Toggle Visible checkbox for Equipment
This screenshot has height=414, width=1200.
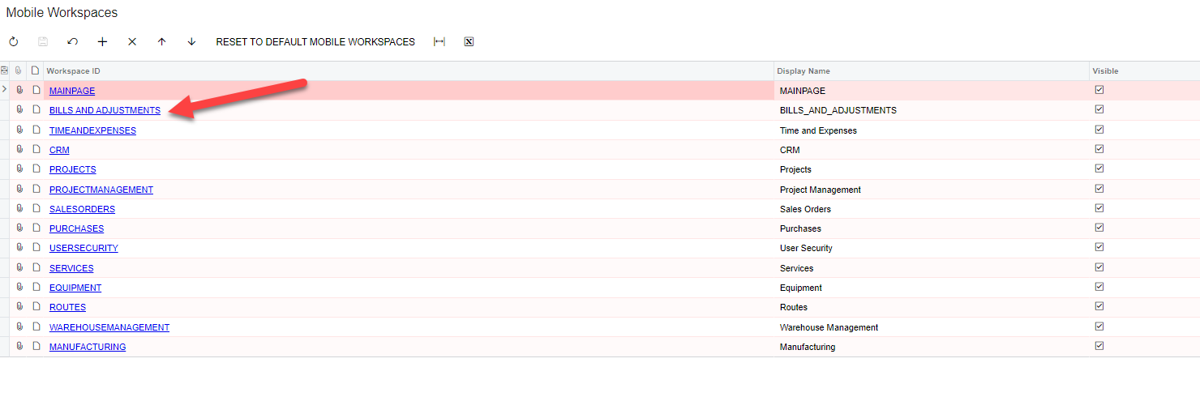pyautogui.click(x=1099, y=287)
